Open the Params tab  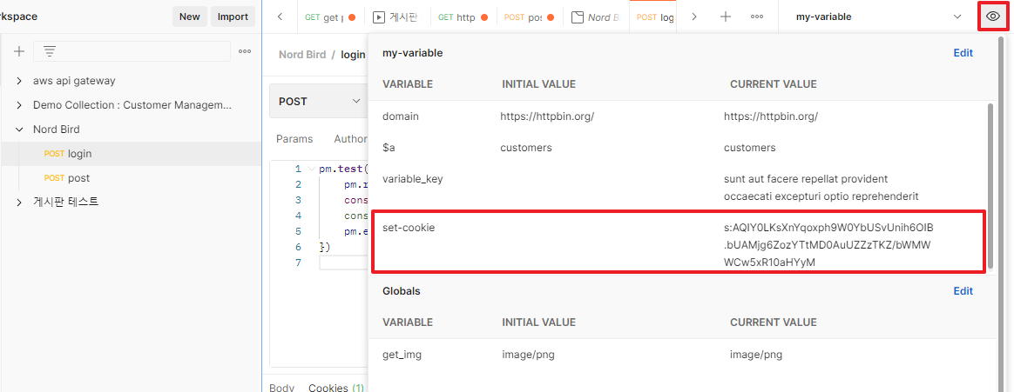(x=294, y=138)
